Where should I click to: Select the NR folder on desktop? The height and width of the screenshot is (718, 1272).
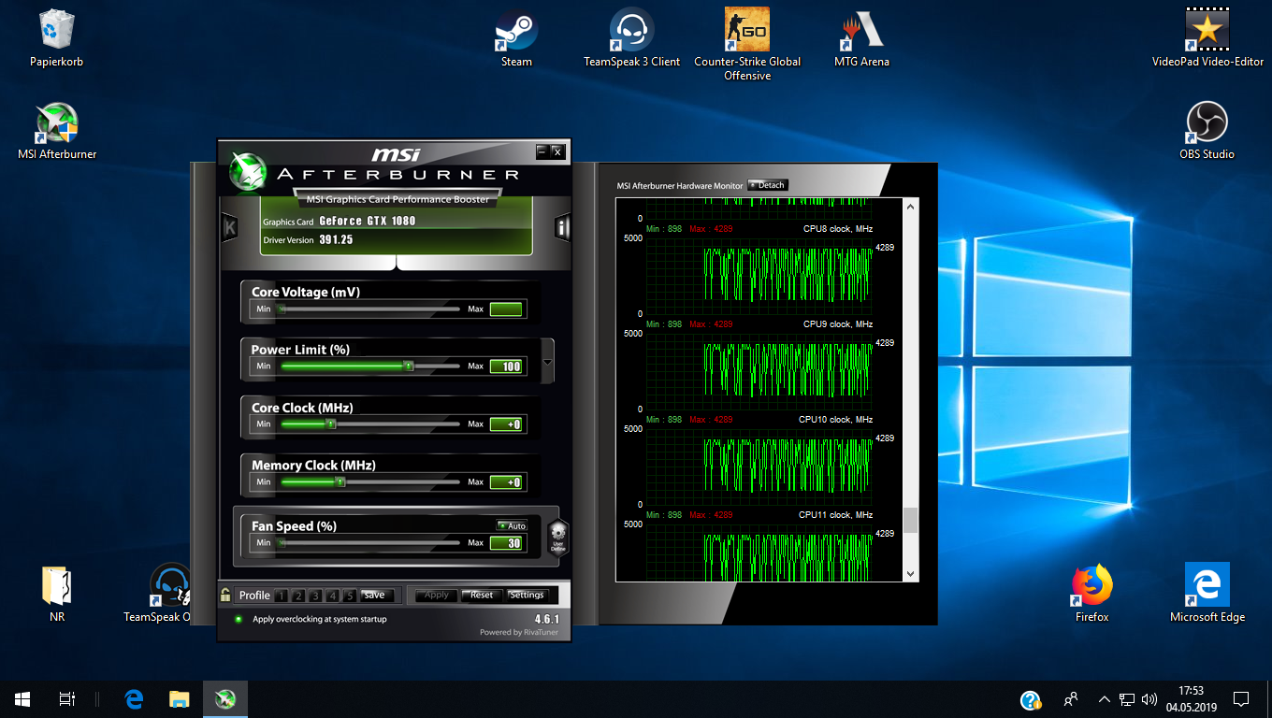point(57,594)
